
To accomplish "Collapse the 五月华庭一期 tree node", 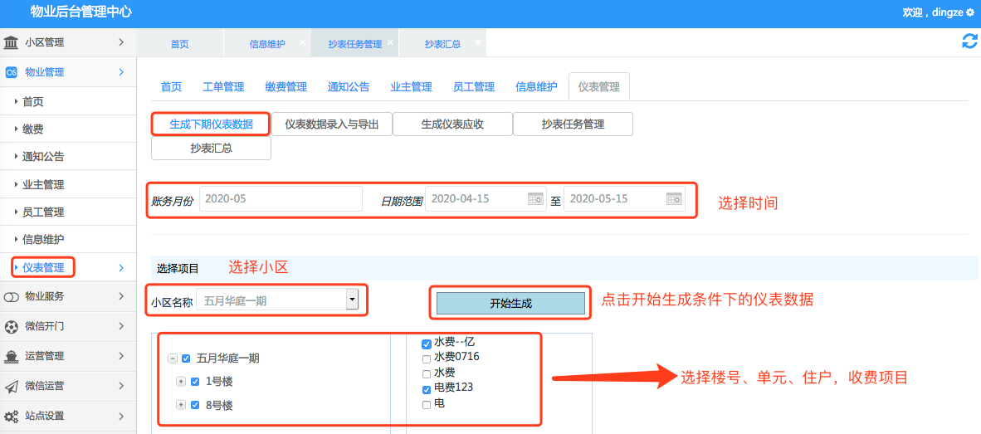I will 172,359.
